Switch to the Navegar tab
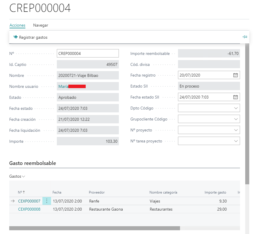 [x=41, y=25]
